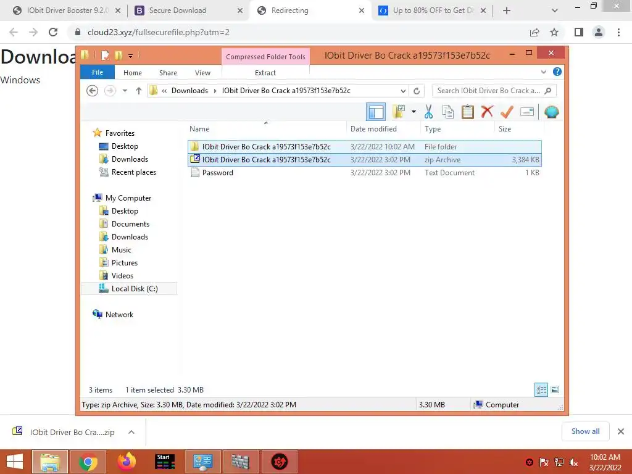This screenshot has width=632, height=474.
Task: Click the orange checkmark icon in toolbar
Action: pyautogui.click(x=507, y=112)
